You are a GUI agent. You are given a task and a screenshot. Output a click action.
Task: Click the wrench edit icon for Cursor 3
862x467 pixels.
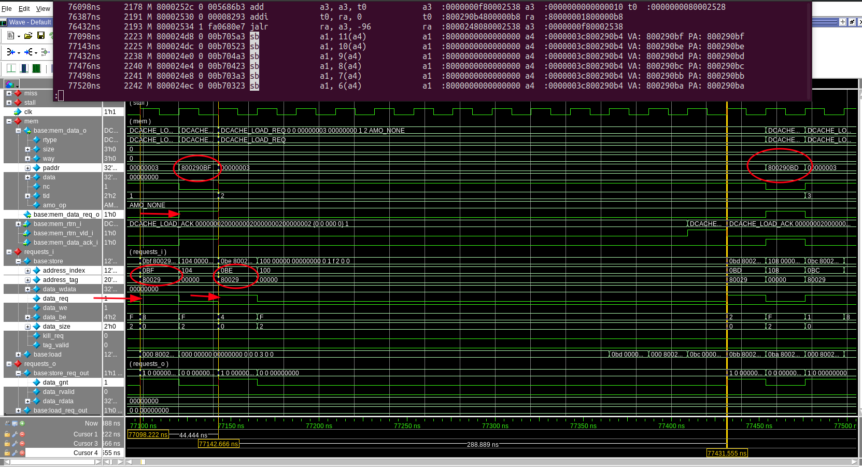point(15,444)
